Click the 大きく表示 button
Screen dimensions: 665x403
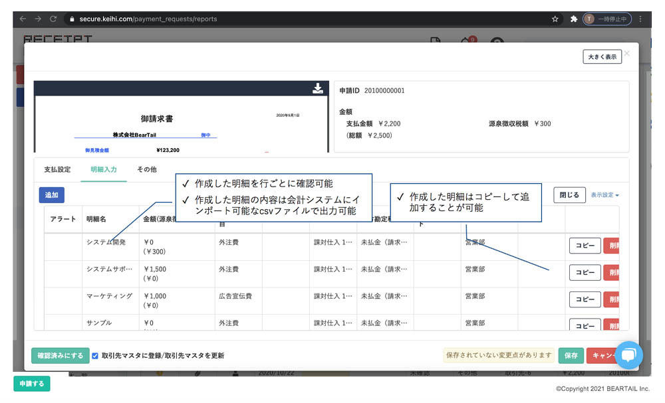pos(602,56)
